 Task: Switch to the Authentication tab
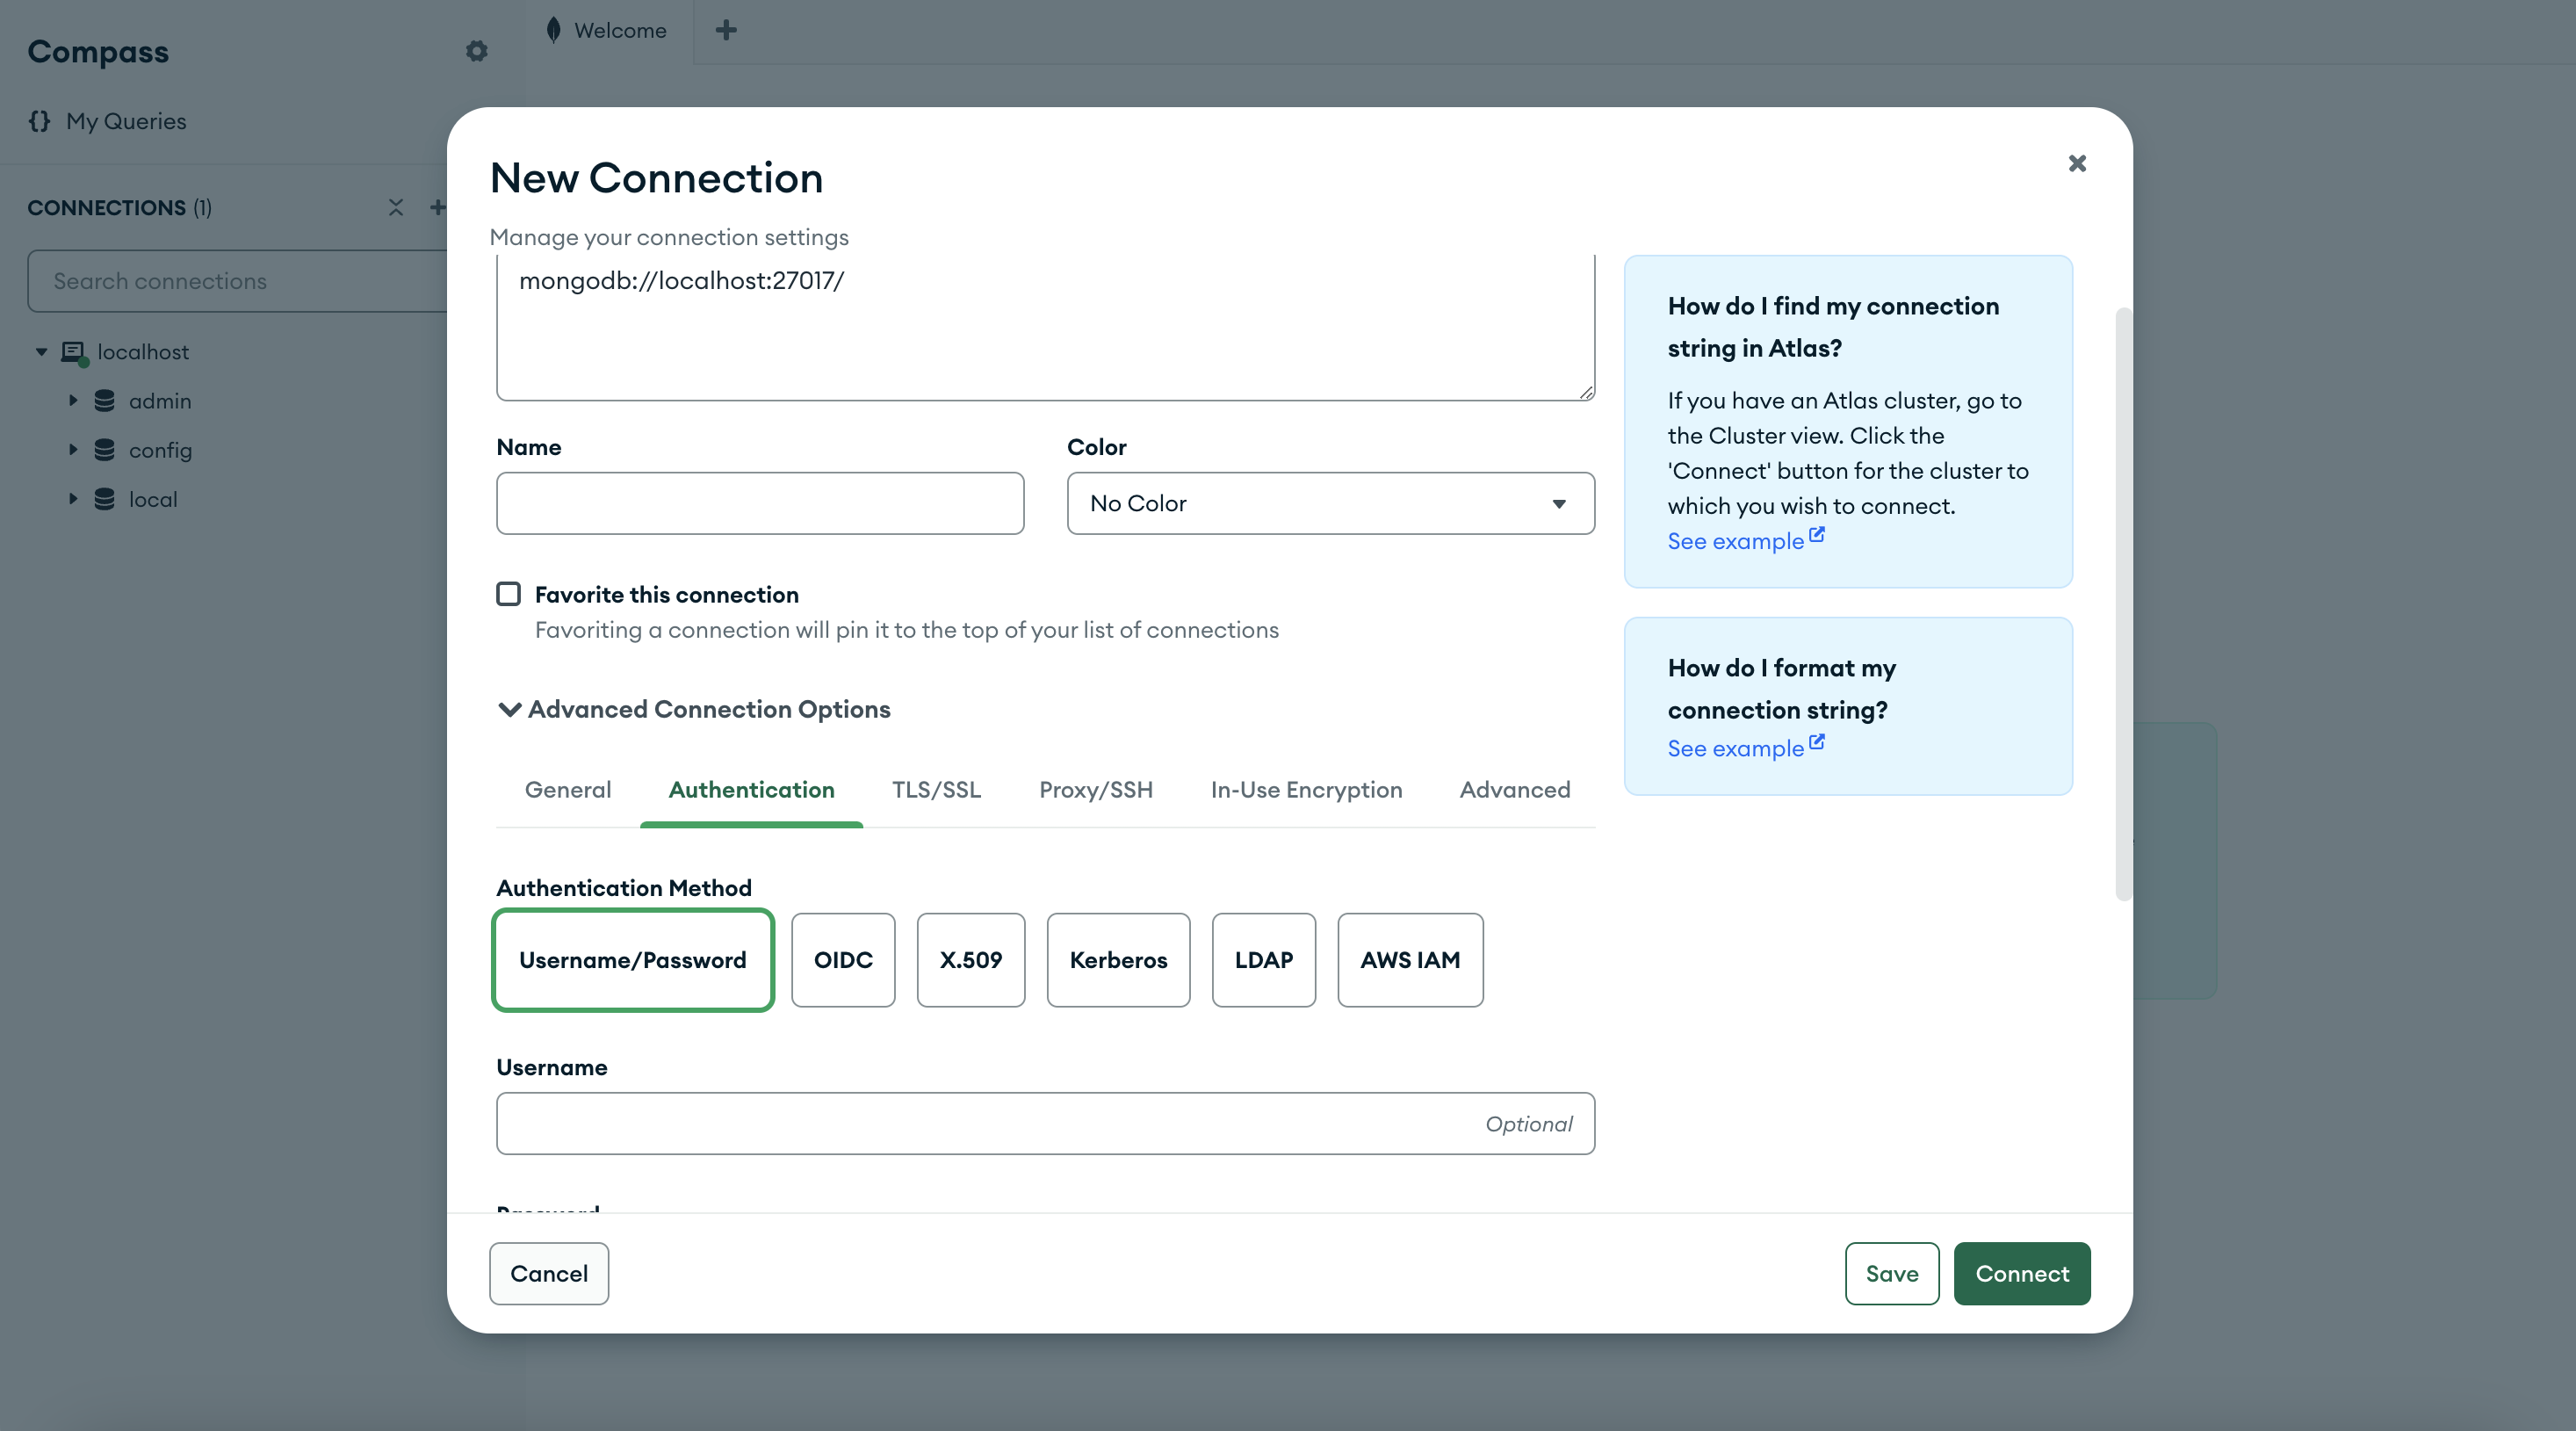(751, 790)
